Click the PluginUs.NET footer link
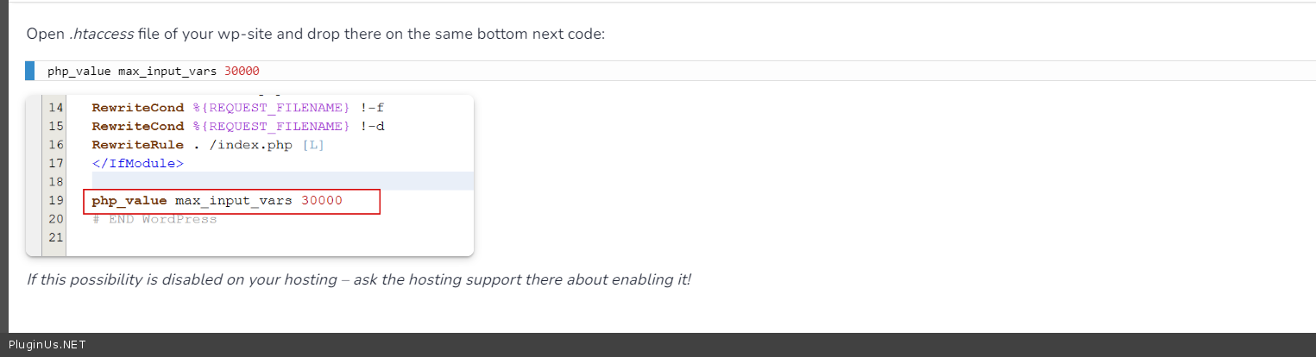 coord(47,345)
